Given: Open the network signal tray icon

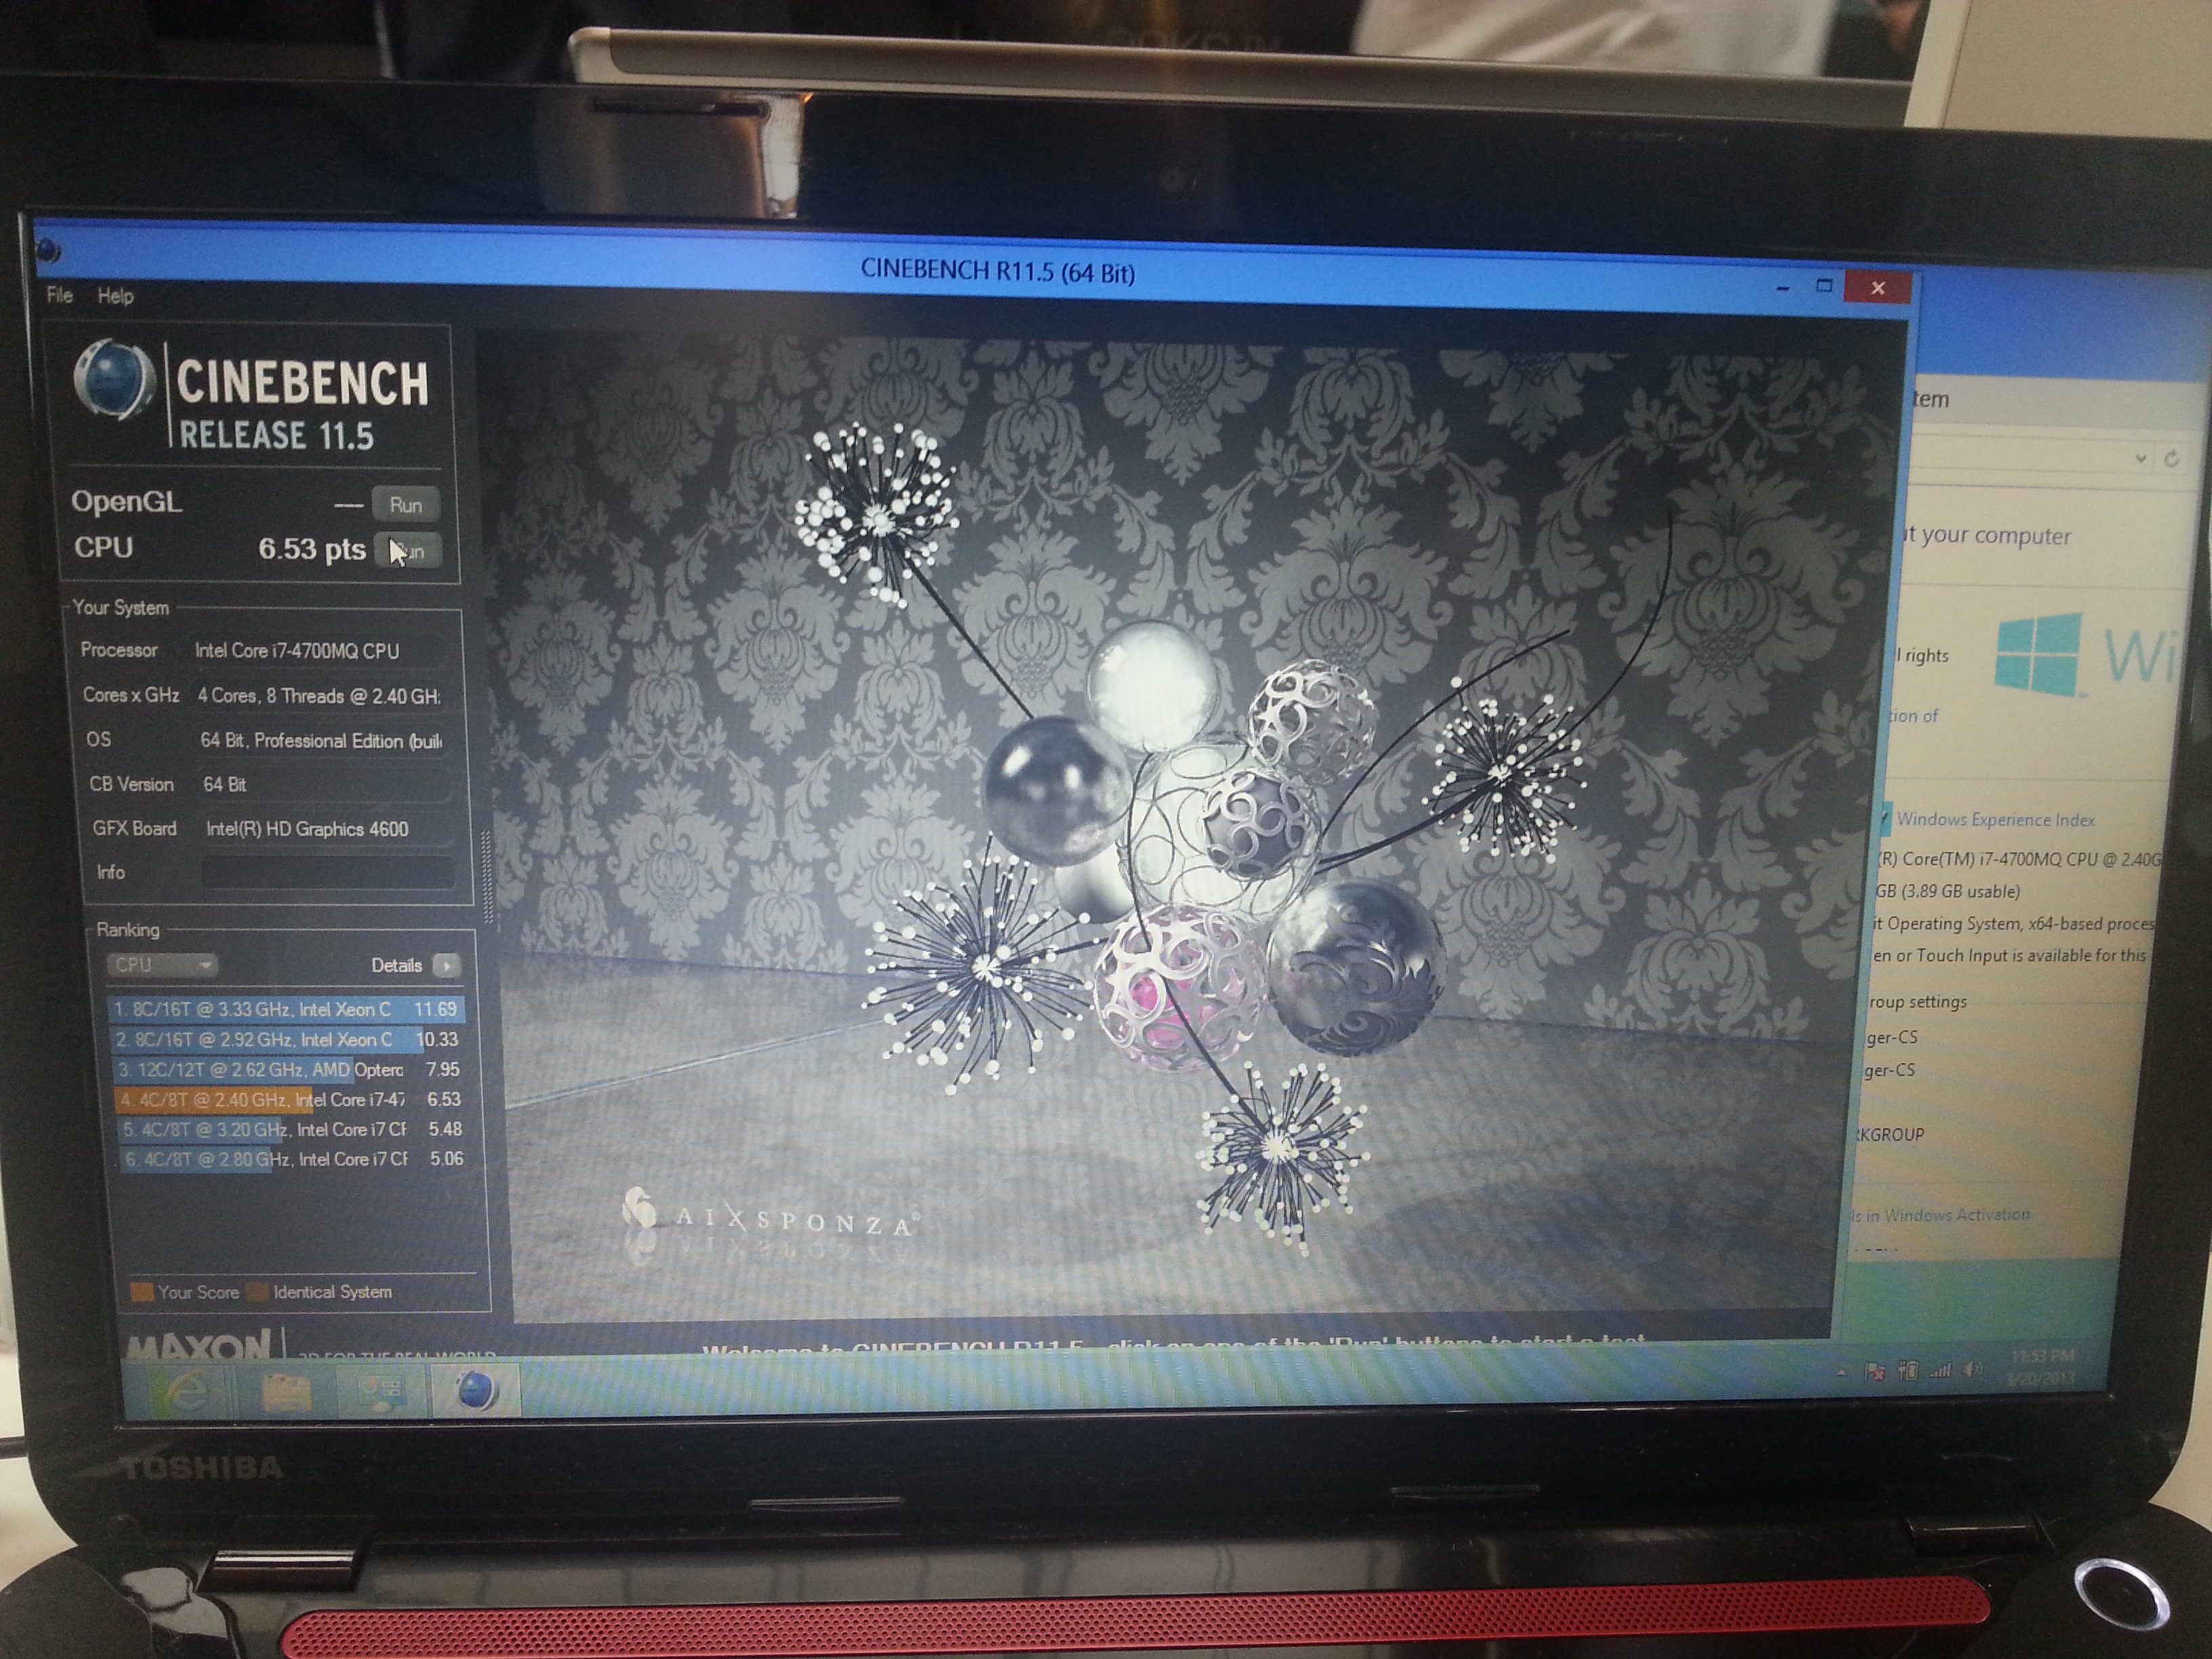Looking at the screenshot, I should pyautogui.click(x=1940, y=1370).
